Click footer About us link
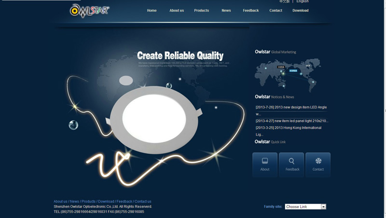Image resolution: width=386 pixels, height=218 pixels. [60, 201]
